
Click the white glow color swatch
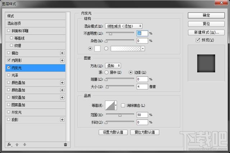click(97, 48)
